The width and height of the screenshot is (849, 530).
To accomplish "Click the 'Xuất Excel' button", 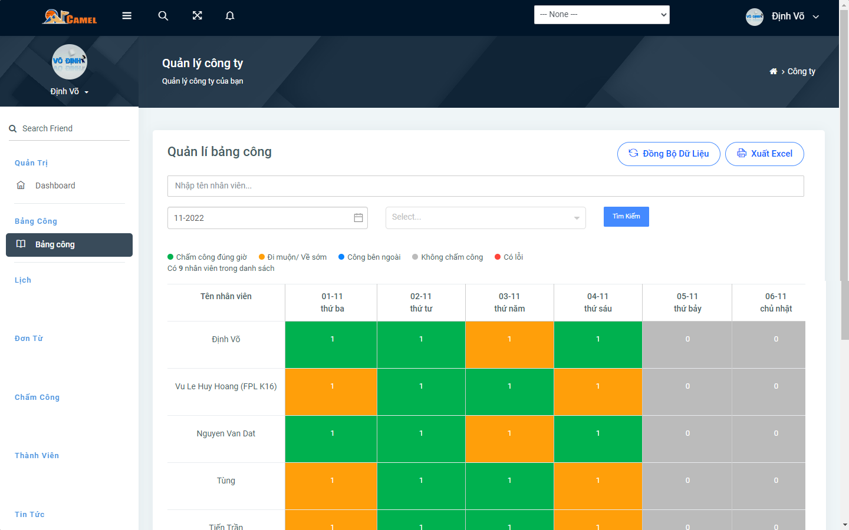I will click(764, 154).
